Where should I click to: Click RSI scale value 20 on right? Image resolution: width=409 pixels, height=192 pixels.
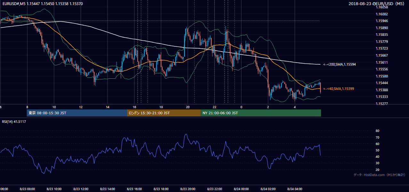377,170
